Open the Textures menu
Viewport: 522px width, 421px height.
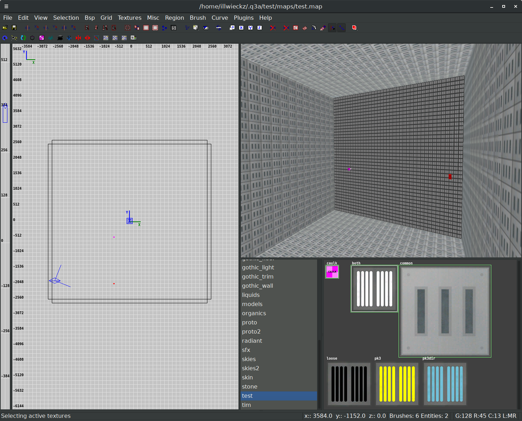coord(129,18)
